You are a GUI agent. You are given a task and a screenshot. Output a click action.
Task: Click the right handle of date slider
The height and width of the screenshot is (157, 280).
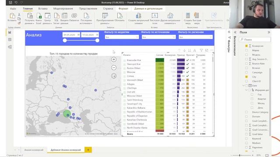97,41
